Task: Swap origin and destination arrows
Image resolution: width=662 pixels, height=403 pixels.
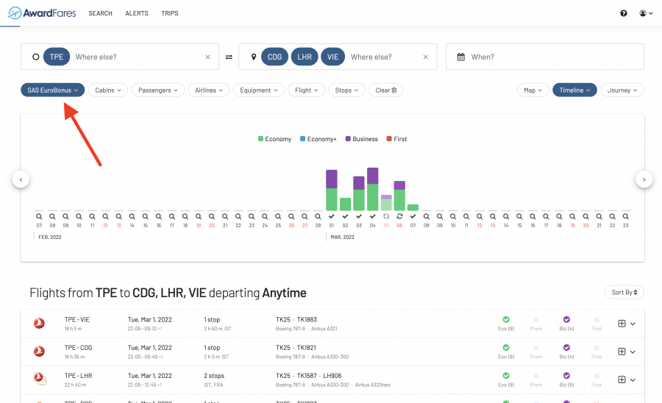Action: [x=229, y=57]
